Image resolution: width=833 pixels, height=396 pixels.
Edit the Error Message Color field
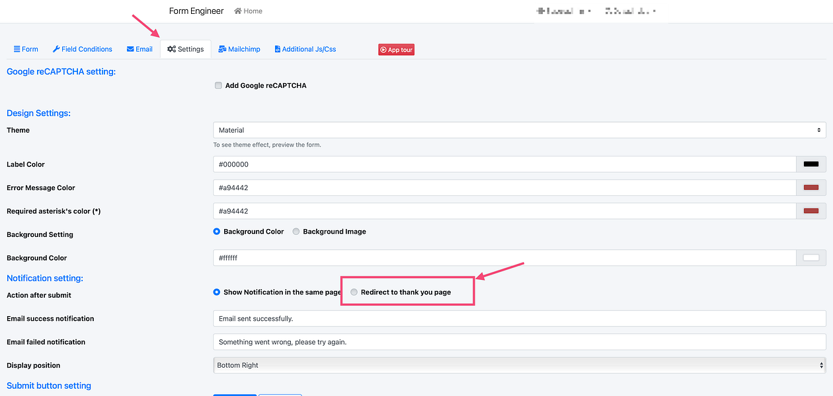[504, 187]
